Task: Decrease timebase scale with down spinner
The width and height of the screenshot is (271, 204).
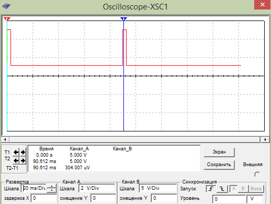Action: 52,190
